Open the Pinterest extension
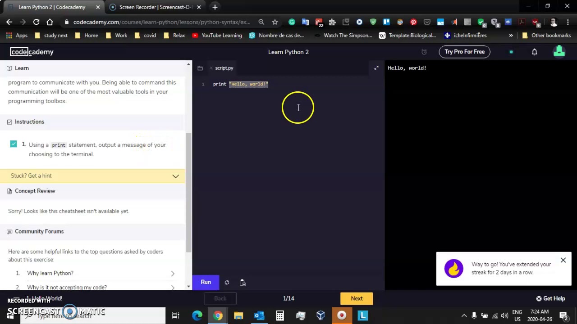The height and width of the screenshot is (324, 577). click(x=413, y=22)
